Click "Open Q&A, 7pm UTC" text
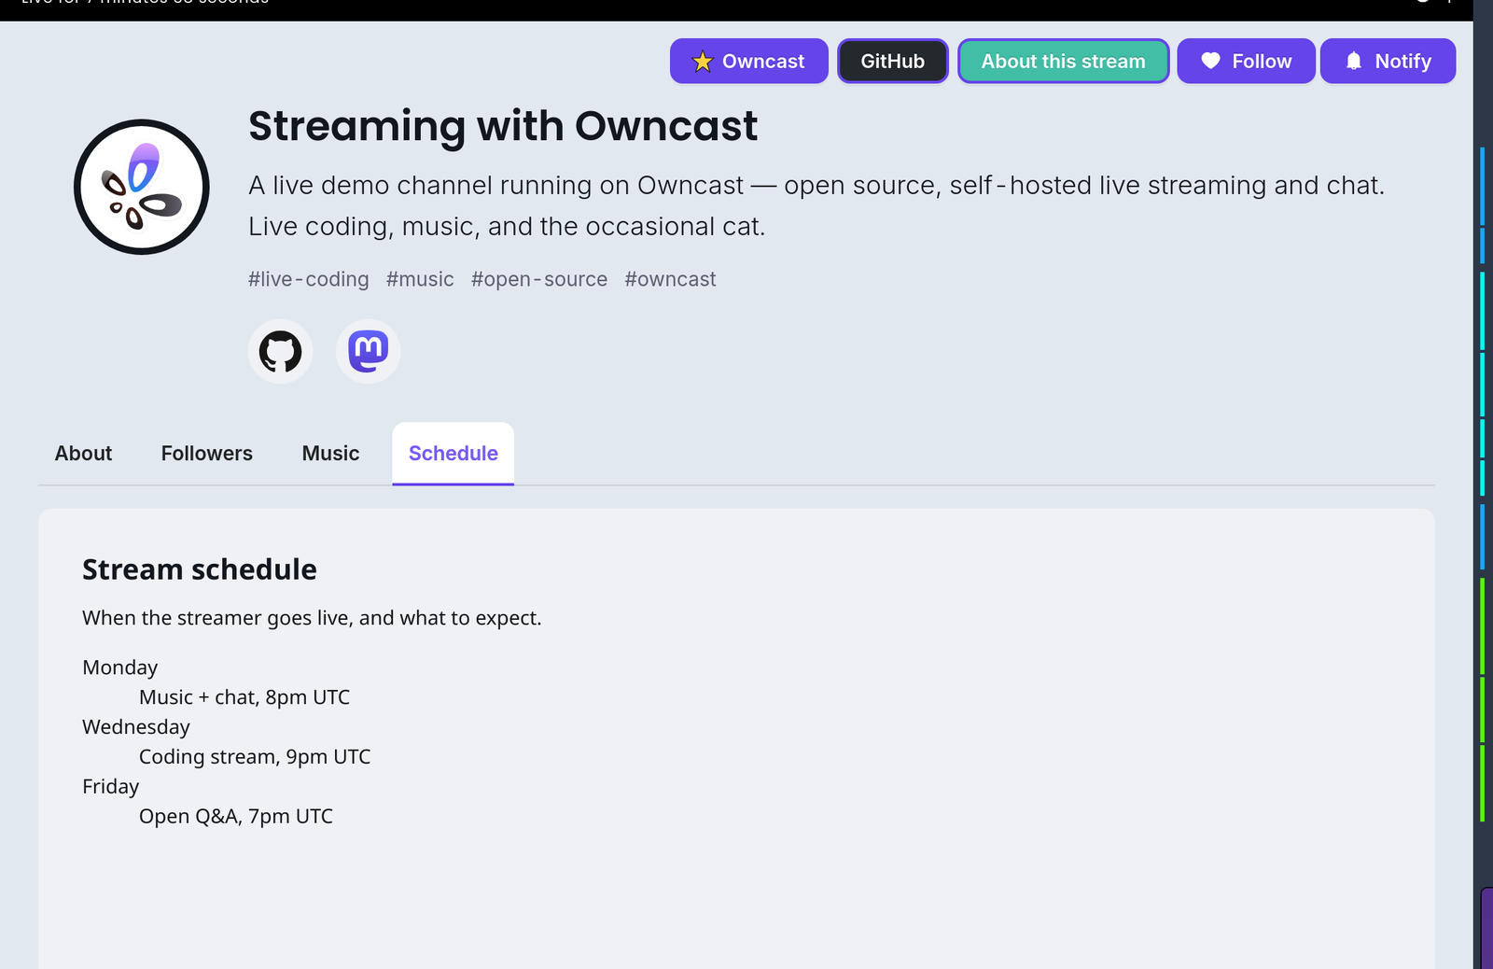Viewport: 1493px width, 969px height. tap(236, 817)
